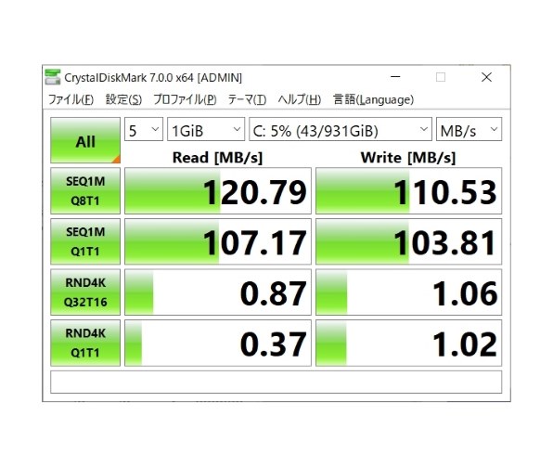Image resolution: width=553 pixels, height=467 pixels.
Task: Expand the 1GiB test size dropdown
Action: pyautogui.click(x=206, y=129)
